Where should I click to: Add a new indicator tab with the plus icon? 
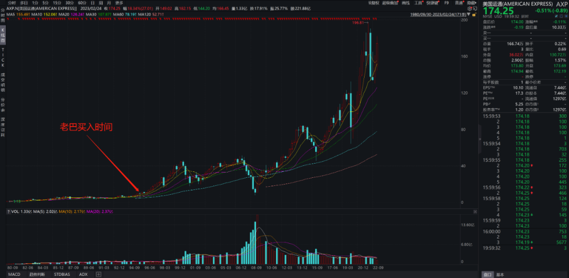pos(99,274)
